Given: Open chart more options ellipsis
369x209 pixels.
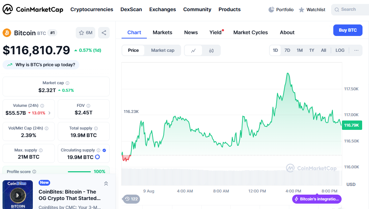Looking at the screenshot, I should click(356, 50).
